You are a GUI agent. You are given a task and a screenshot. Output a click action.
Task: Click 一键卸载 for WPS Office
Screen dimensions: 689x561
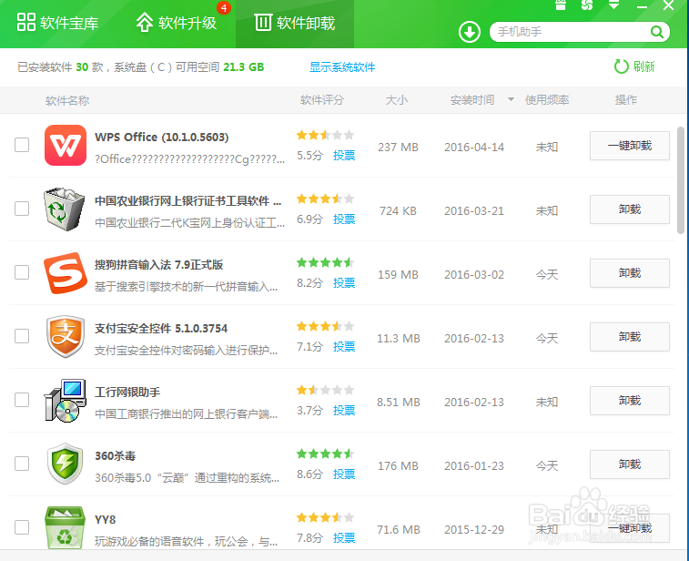tap(629, 146)
